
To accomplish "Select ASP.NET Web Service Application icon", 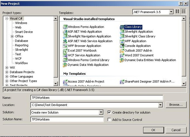I will 65,41.
